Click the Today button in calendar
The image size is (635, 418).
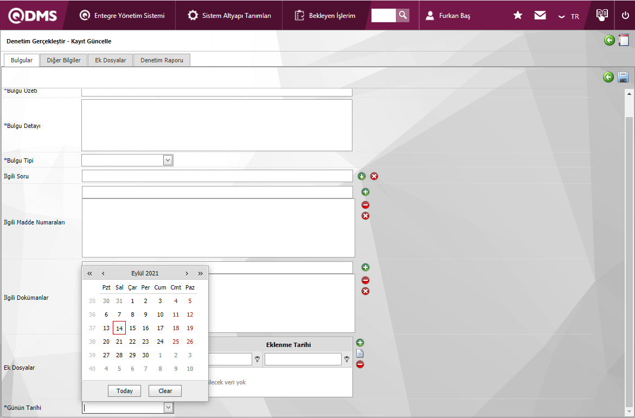tap(124, 391)
